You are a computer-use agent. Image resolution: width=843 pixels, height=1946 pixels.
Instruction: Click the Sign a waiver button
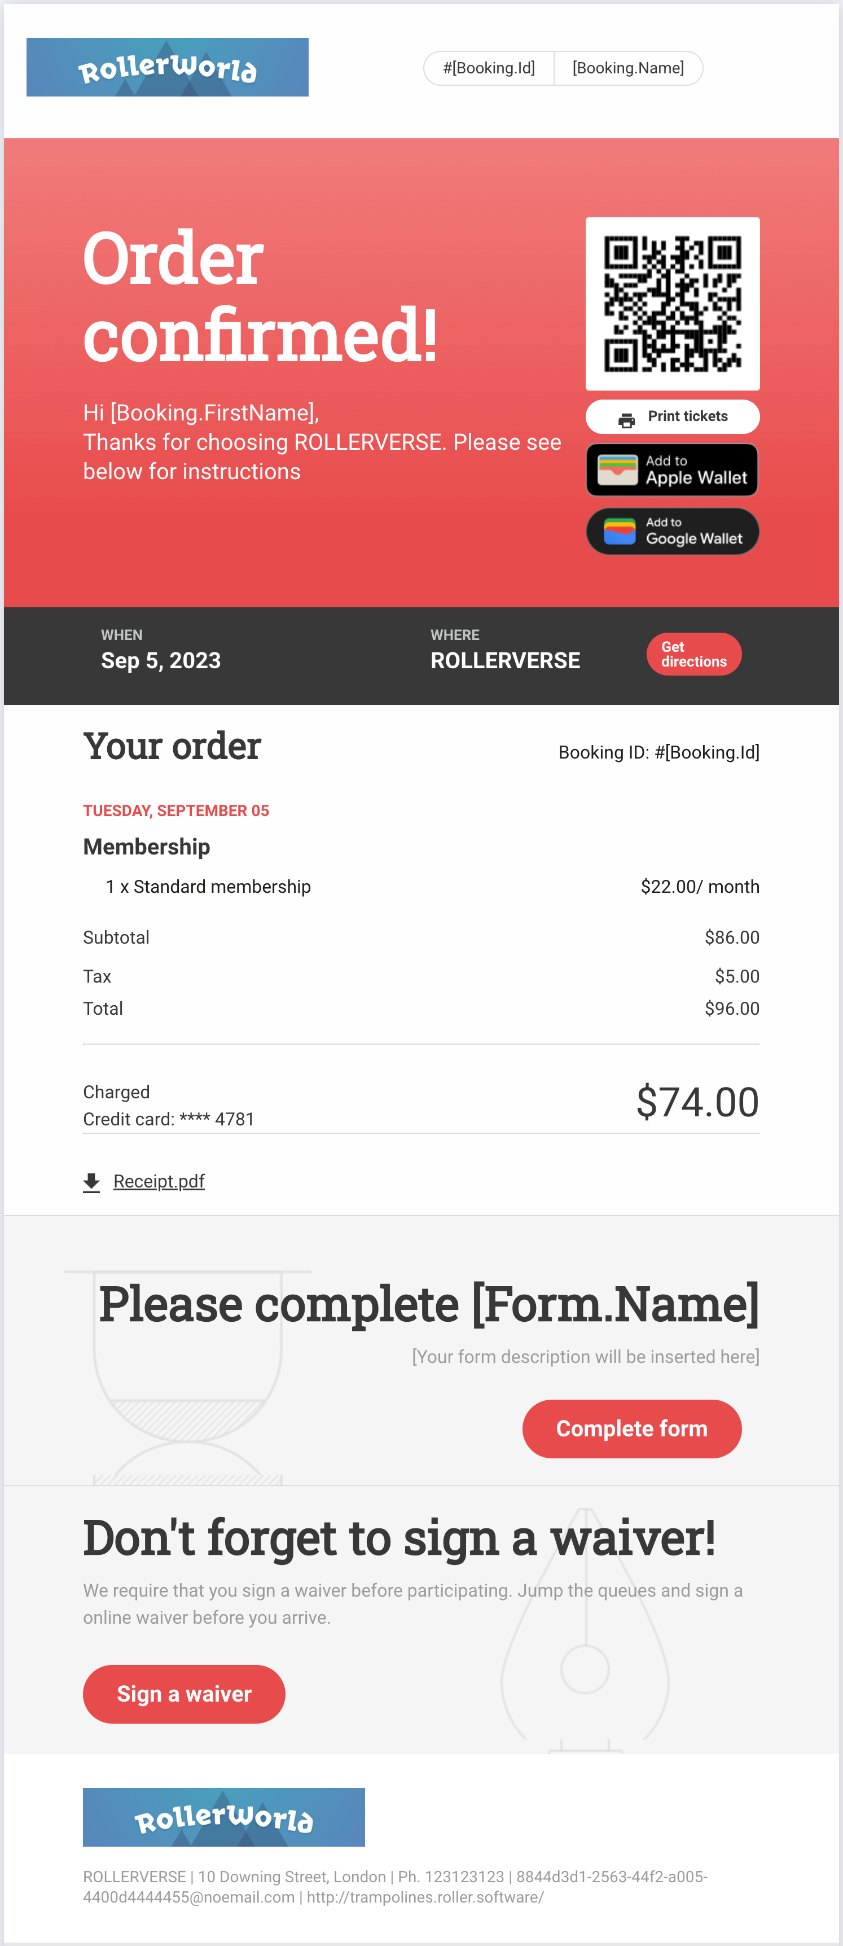point(183,1694)
